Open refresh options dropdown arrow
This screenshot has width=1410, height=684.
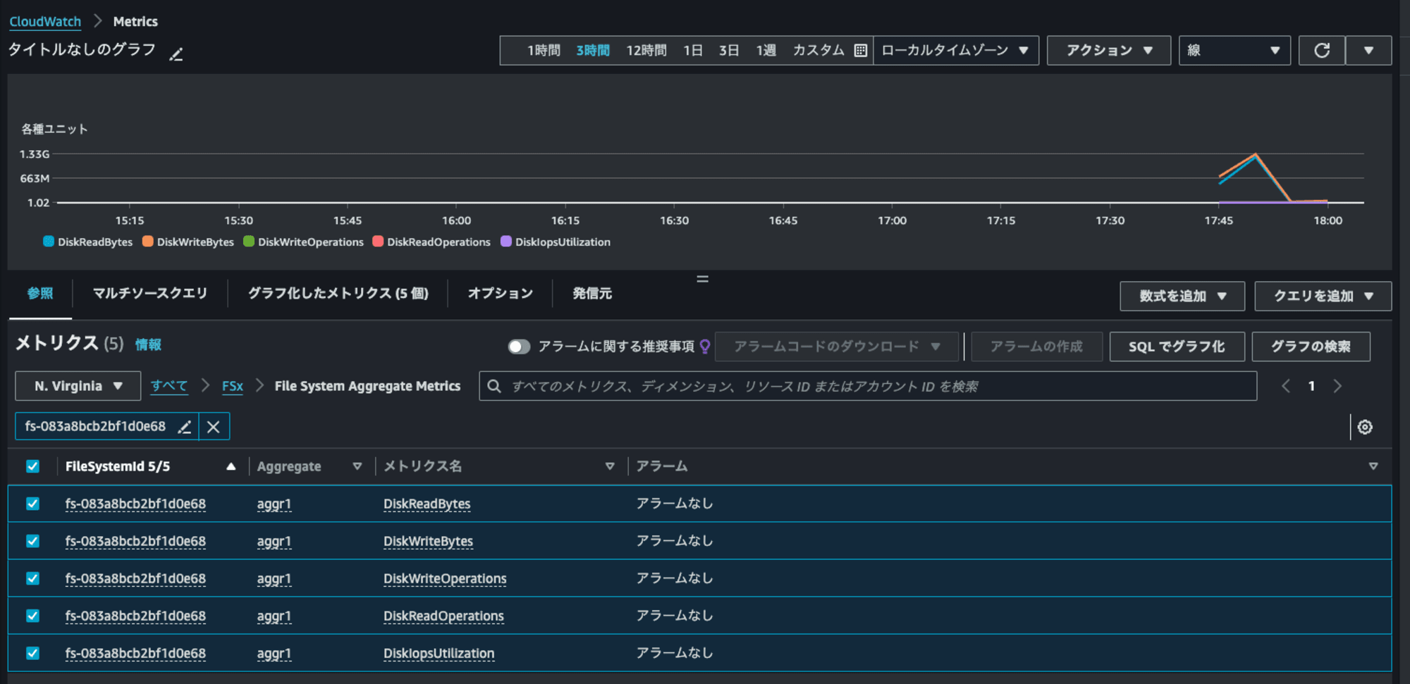coord(1368,51)
